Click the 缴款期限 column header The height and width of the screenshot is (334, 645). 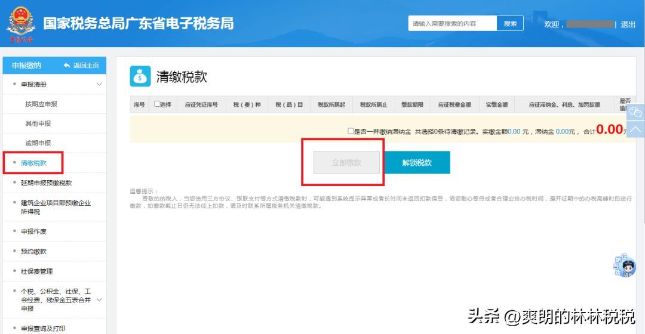[x=412, y=105]
